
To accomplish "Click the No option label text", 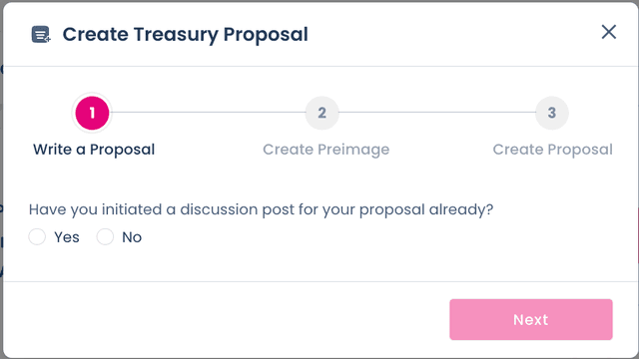I will [132, 237].
